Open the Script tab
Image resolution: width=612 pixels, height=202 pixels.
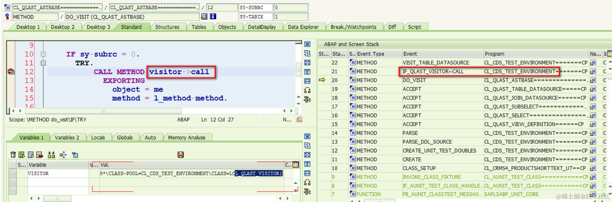tap(415, 27)
